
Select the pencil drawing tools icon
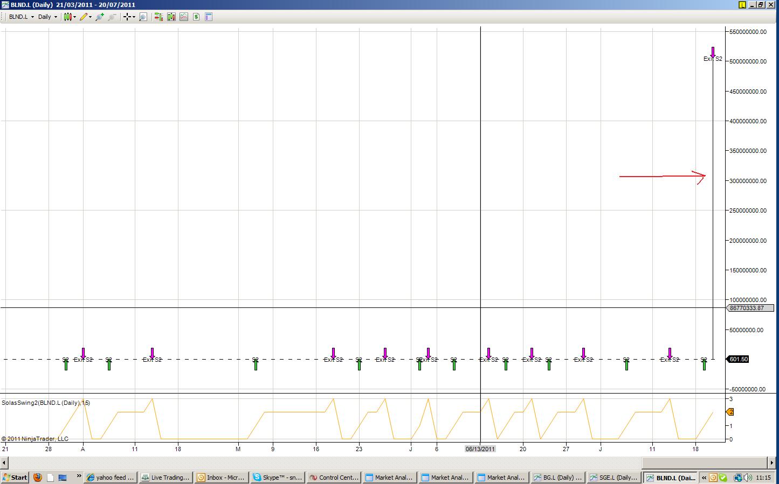tap(83, 17)
